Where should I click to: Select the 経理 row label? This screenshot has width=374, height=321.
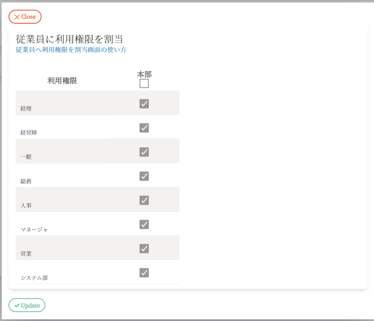tap(26, 108)
